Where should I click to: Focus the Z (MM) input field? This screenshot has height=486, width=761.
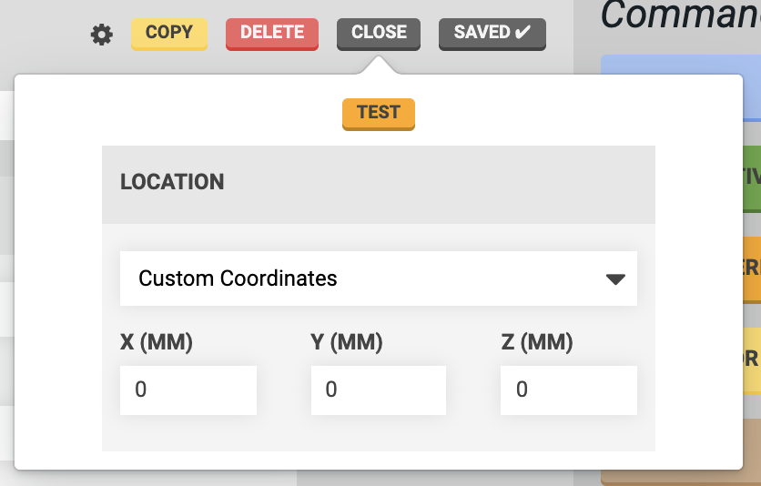569,390
